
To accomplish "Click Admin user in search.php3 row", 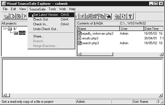I will (124, 43).
